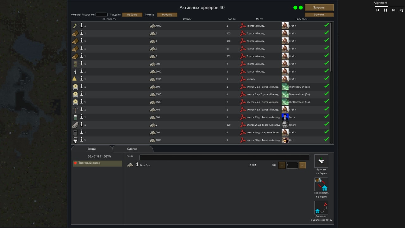
Task: Switch to the Сделка tab
Action: coord(132,149)
